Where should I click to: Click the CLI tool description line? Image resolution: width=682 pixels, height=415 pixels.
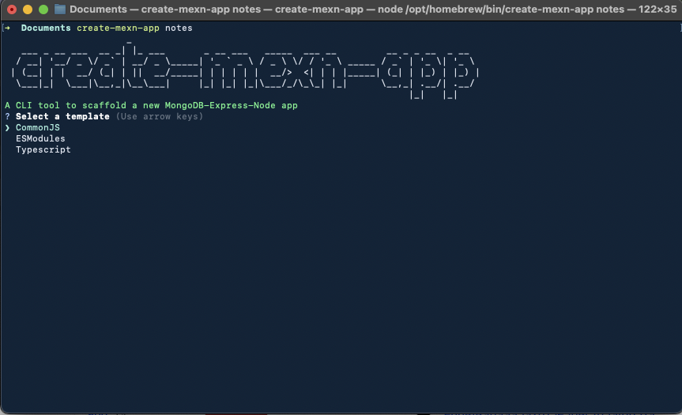[x=152, y=105]
